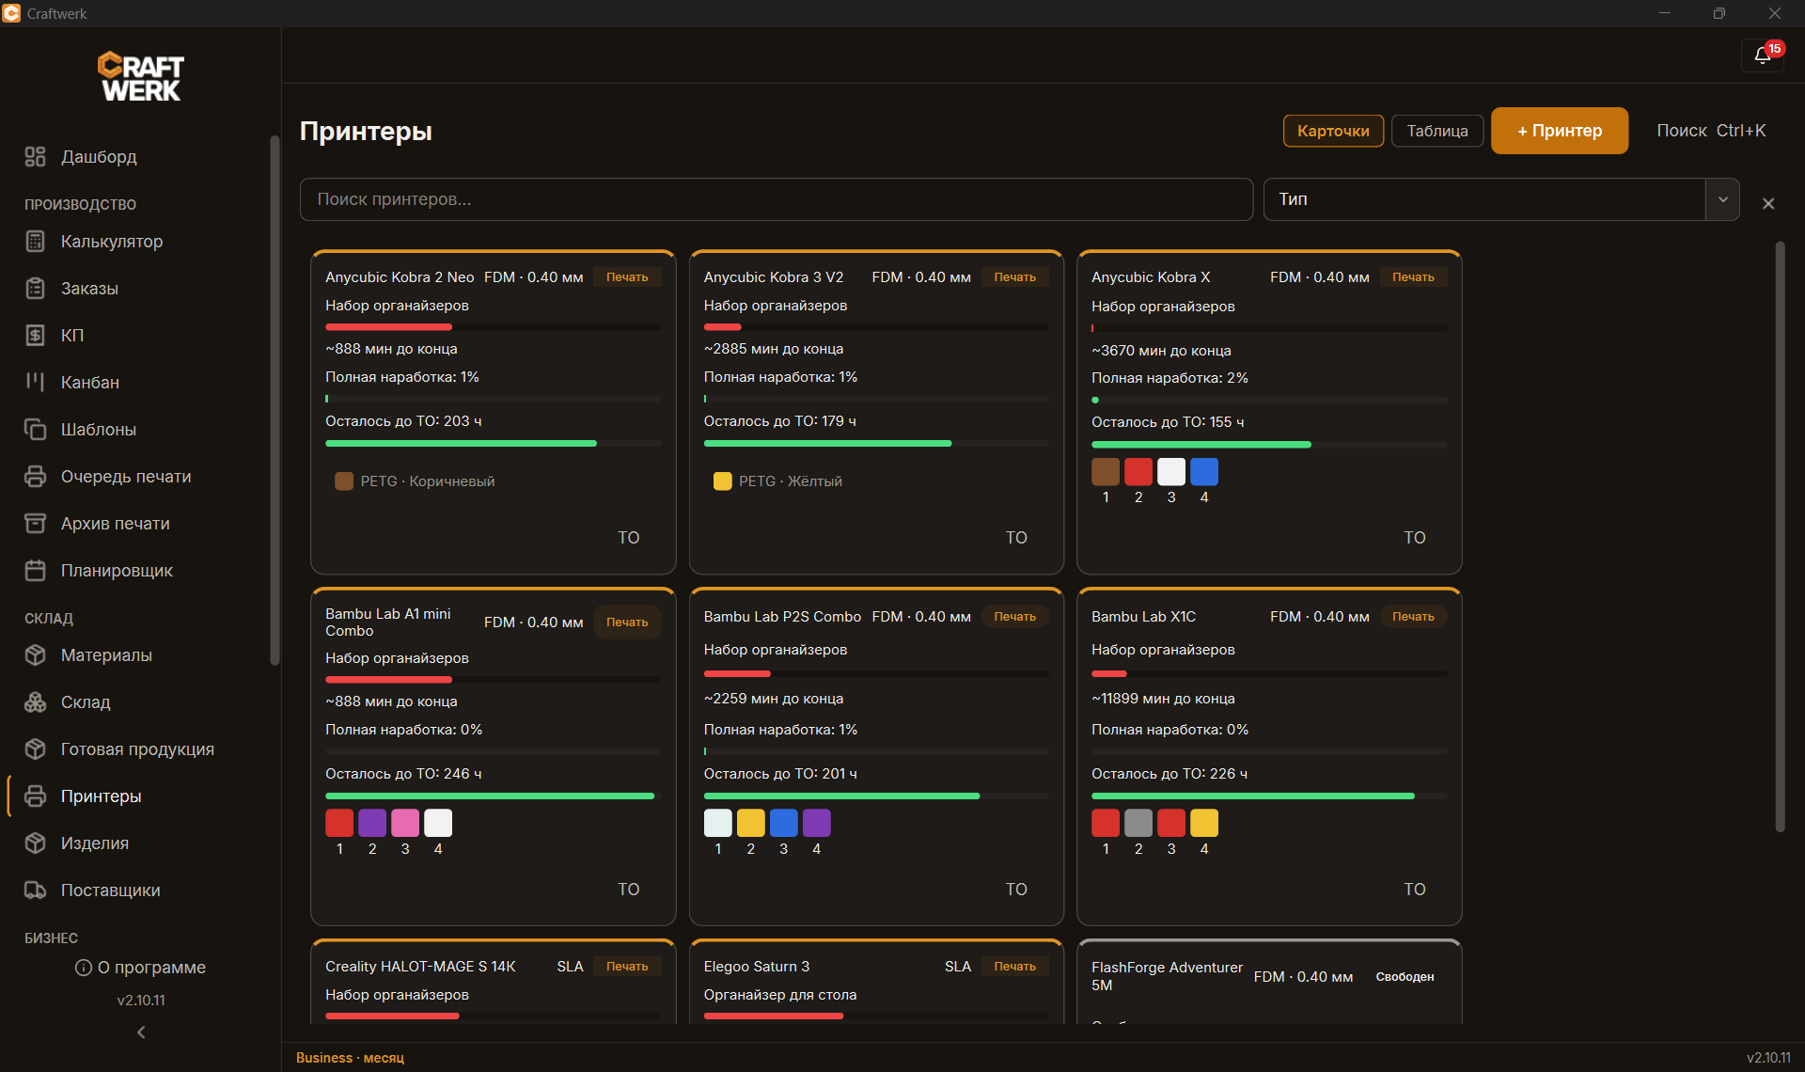The image size is (1805, 1072).
Task: Click the Очередь печати printer icon
Action: point(35,477)
